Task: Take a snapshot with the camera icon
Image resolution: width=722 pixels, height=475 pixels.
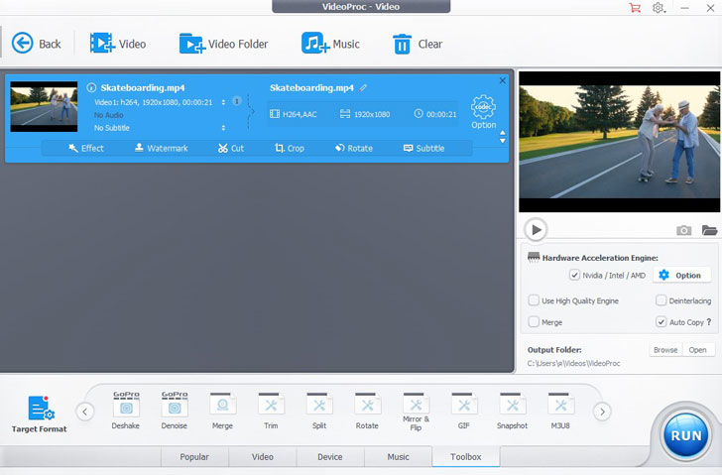Action: tap(683, 230)
